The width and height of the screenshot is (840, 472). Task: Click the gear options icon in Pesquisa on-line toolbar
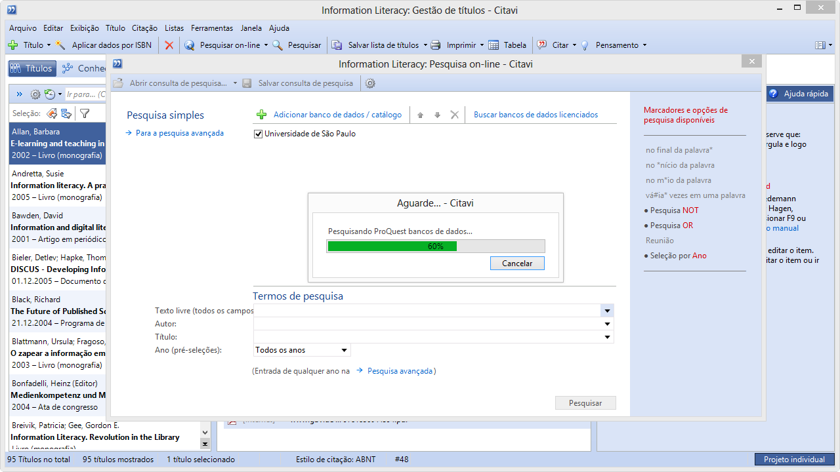(x=370, y=83)
